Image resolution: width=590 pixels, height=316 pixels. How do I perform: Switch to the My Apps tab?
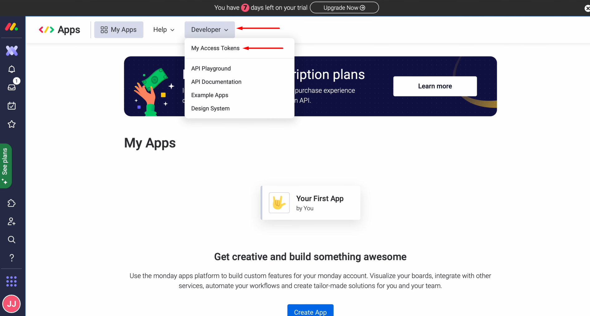click(118, 29)
